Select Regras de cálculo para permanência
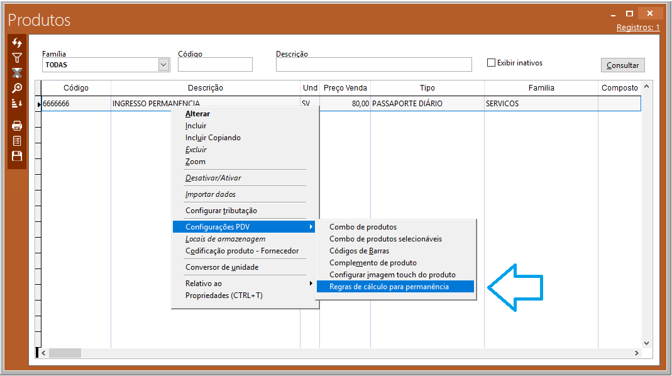Image resolution: width=672 pixels, height=376 pixels. pyautogui.click(x=389, y=287)
